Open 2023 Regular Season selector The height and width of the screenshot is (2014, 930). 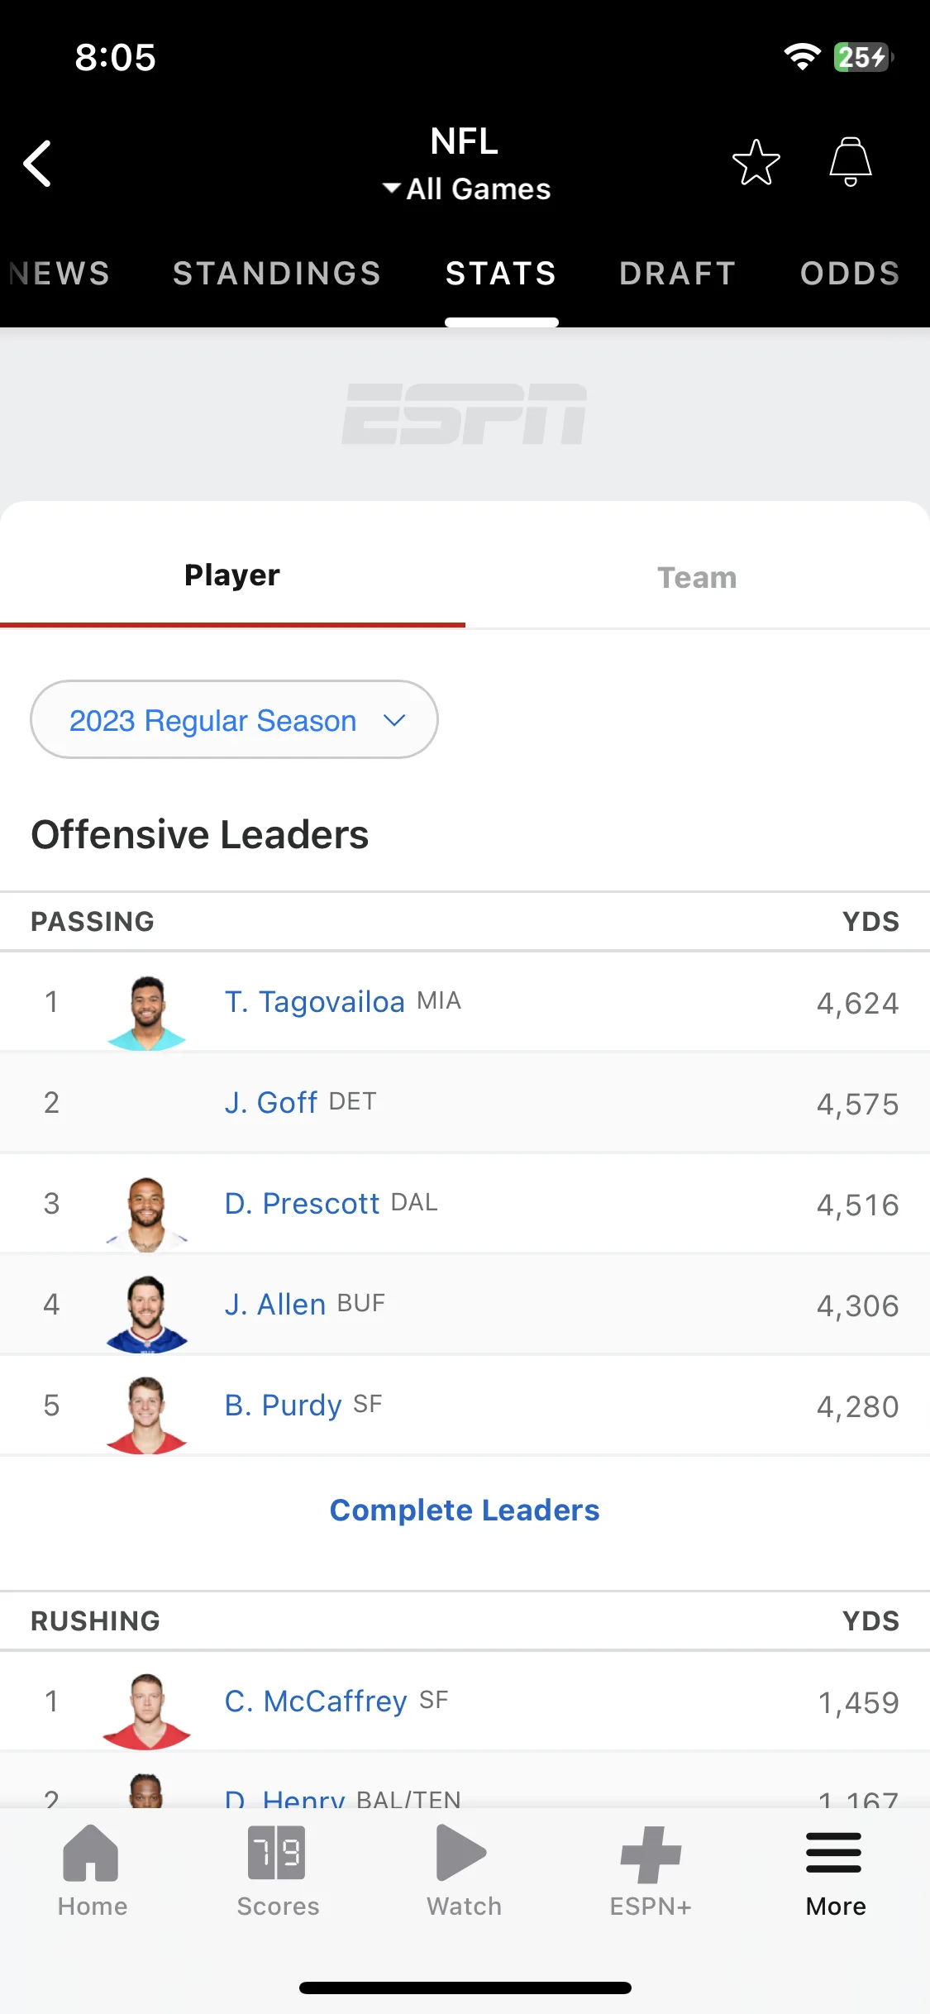234,719
